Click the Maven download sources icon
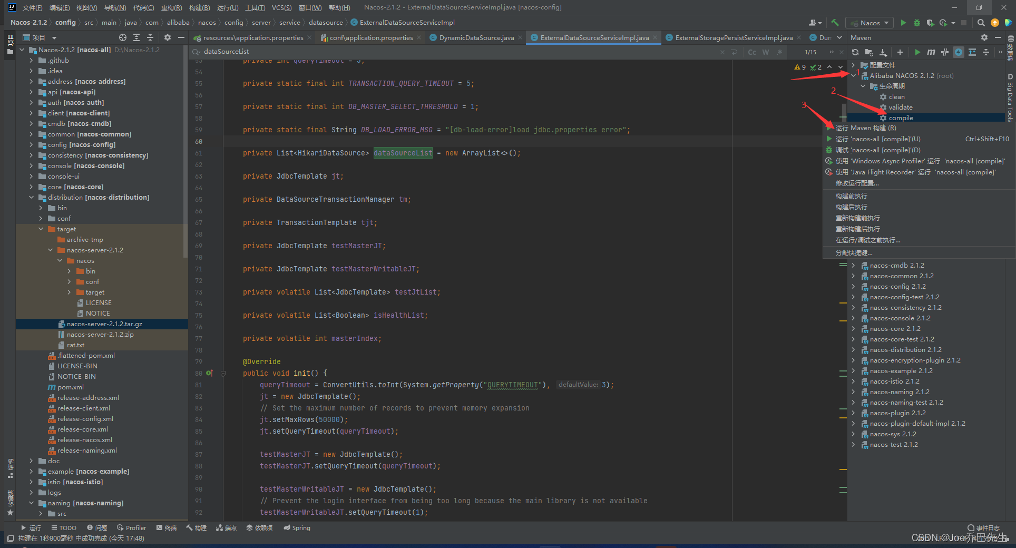1016x548 pixels. pos(883,52)
